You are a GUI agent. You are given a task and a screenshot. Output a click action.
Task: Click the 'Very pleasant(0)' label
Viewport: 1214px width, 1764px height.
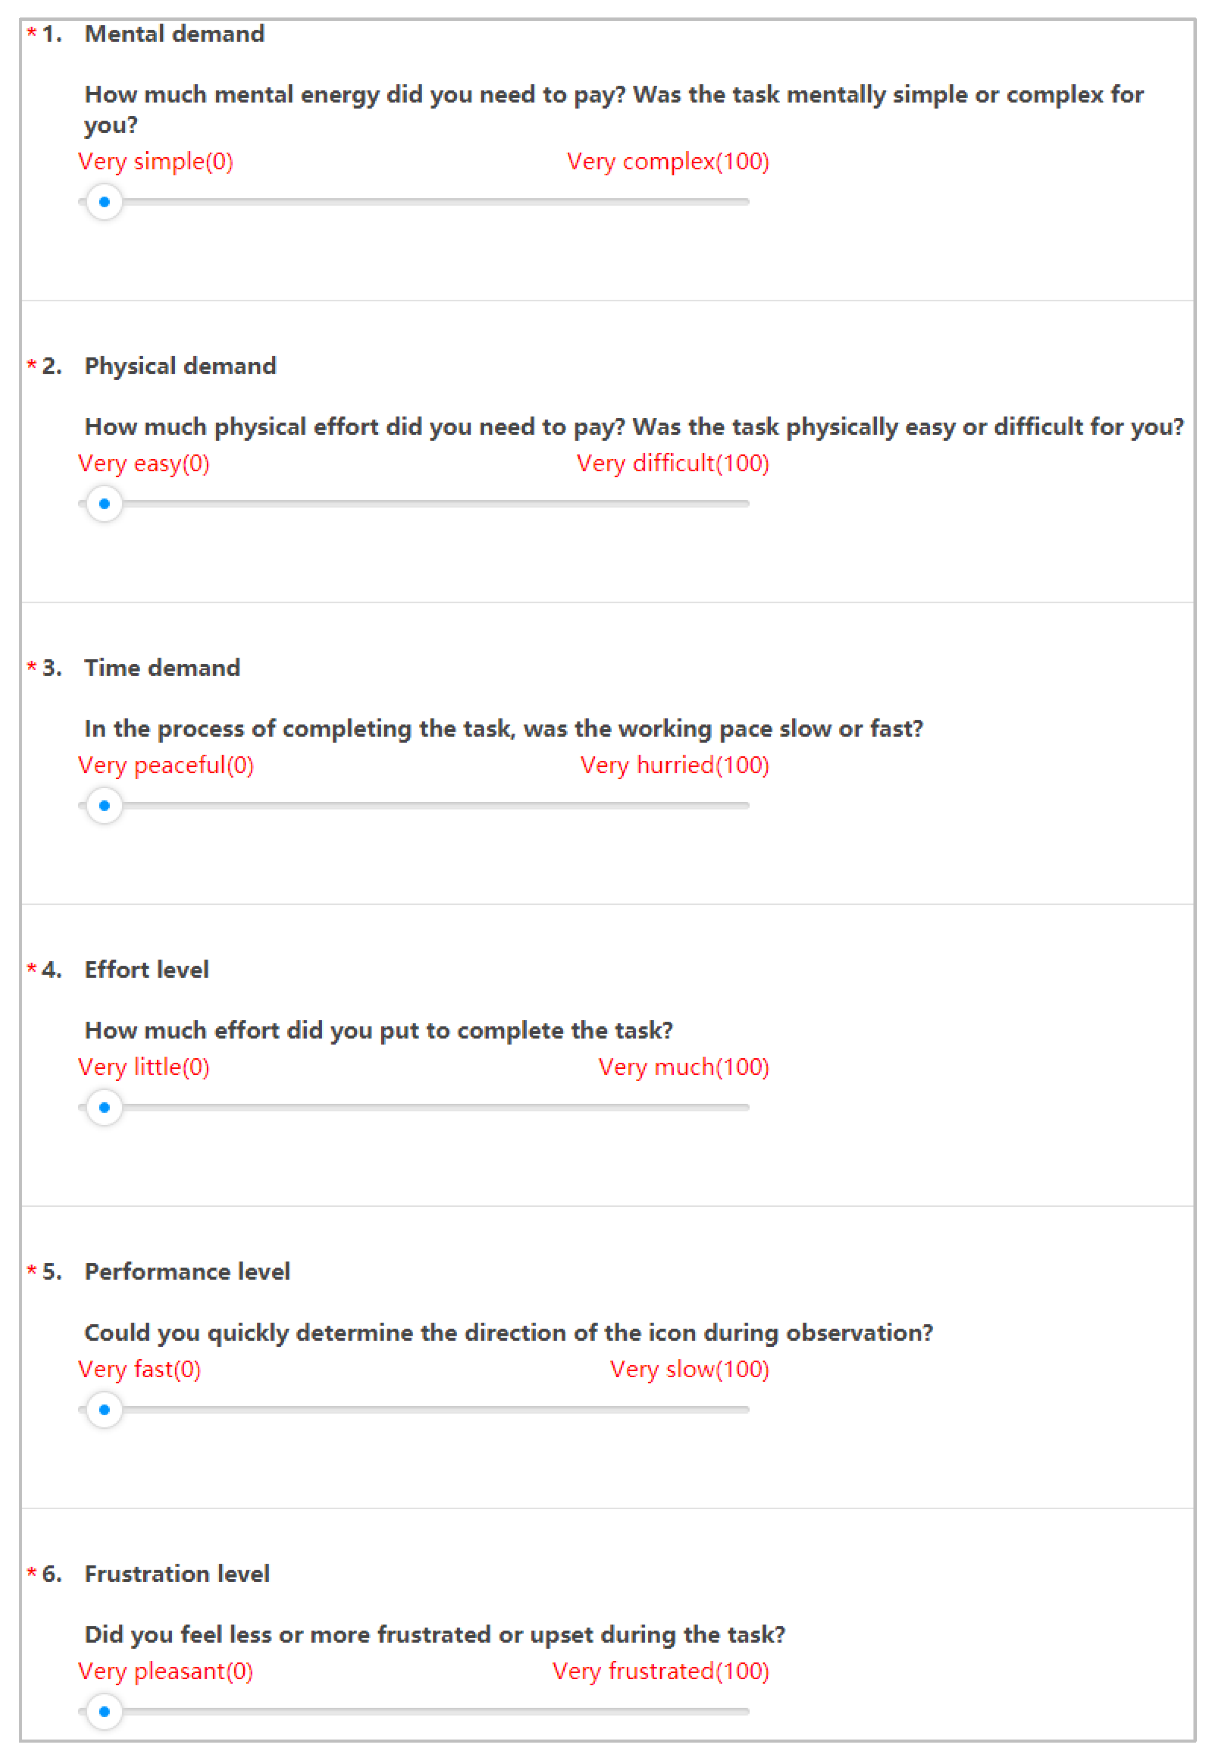coord(165,1671)
